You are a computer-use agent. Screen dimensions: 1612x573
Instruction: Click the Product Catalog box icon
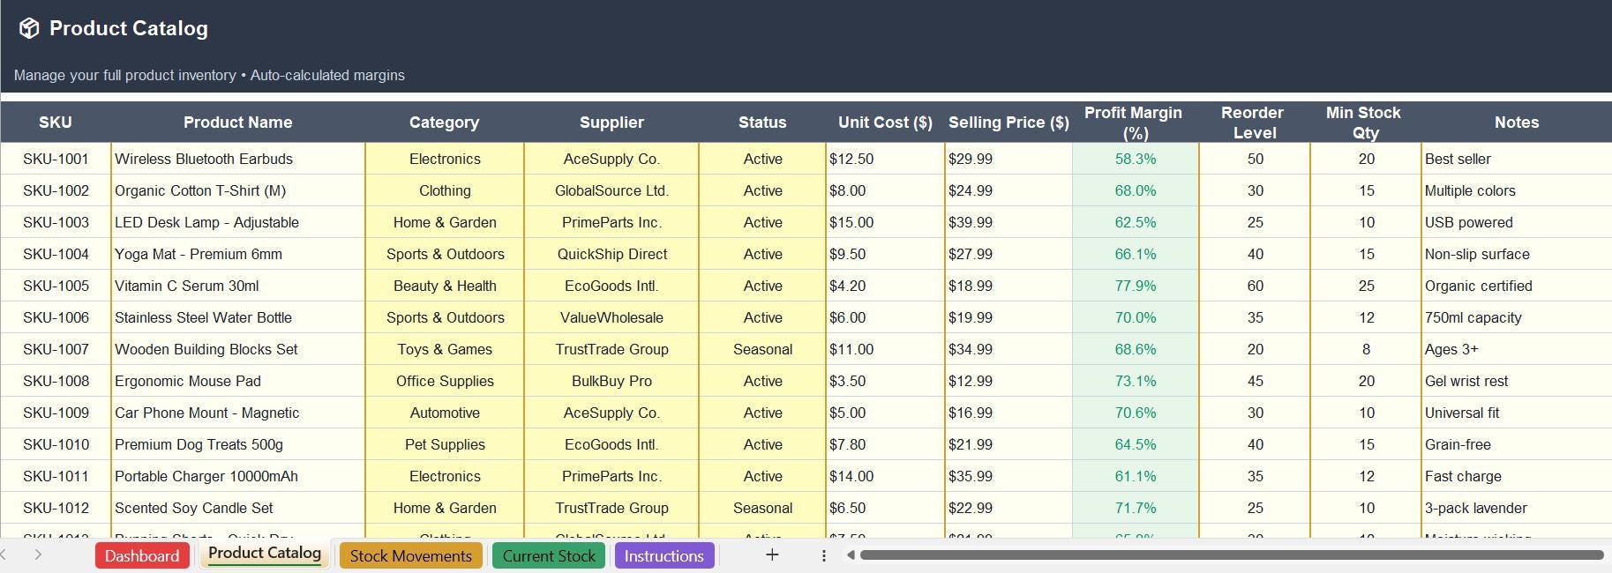pyautogui.click(x=29, y=28)
